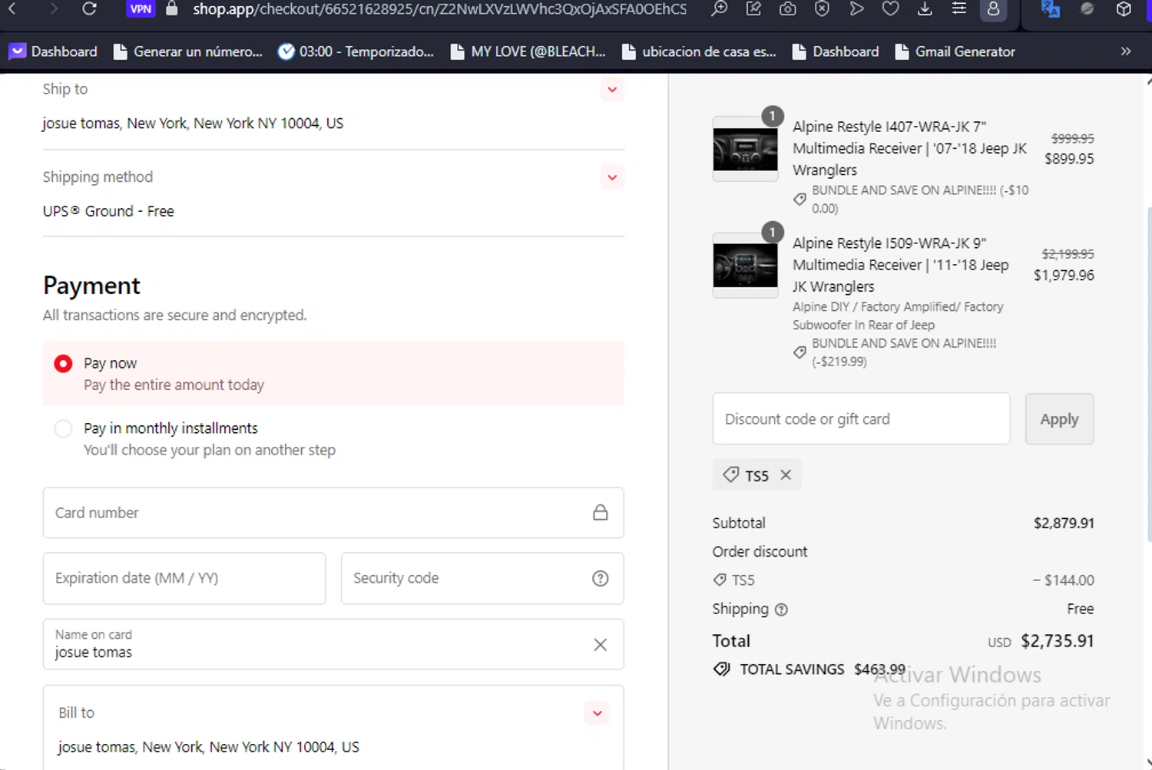This screenshot has height=770, width=1152.
Task: Click the Name on card field
Action: coord(333,644)
